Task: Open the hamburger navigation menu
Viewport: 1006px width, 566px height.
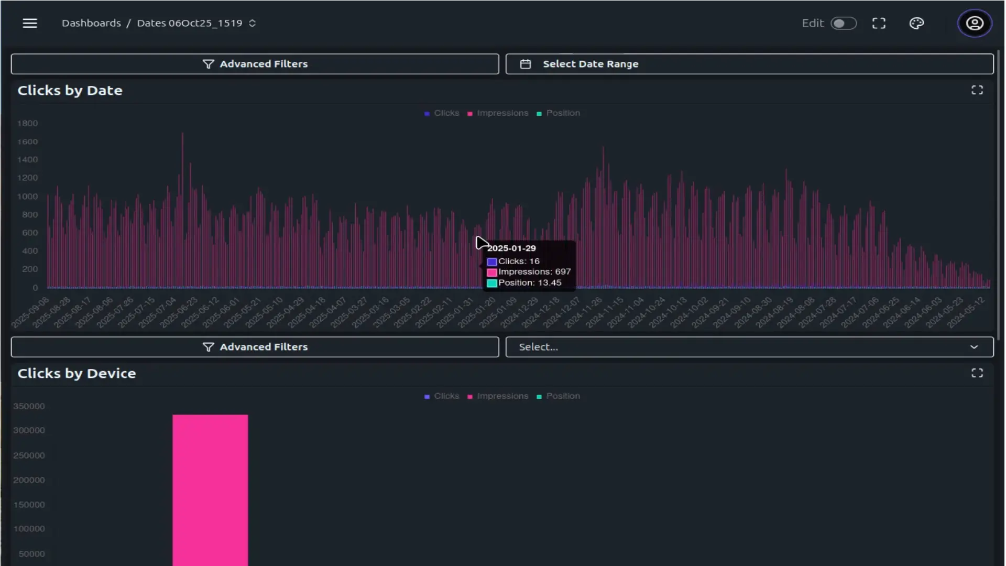Action: [30, 23]
